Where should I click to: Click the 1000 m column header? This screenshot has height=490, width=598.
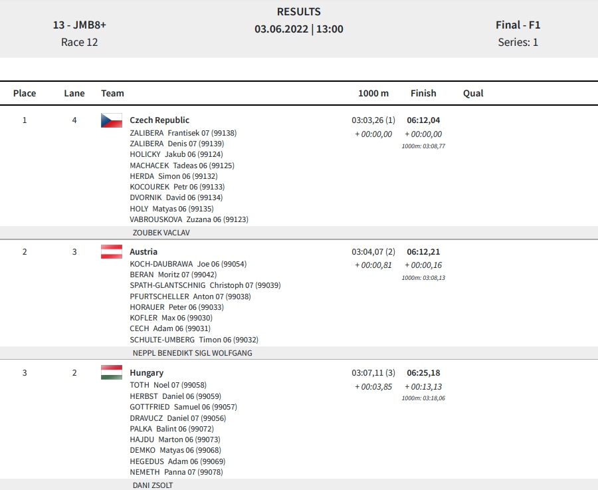pos(373,93)
